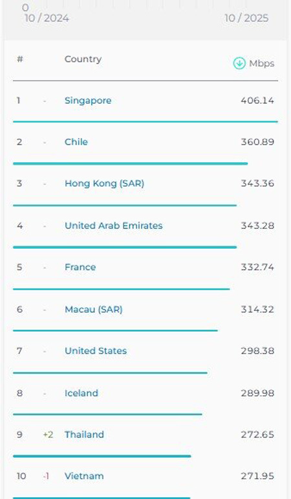Click Singapore's 406.14 speed value
The width and height of the screenshot is (291, 499).
[257, 100]
